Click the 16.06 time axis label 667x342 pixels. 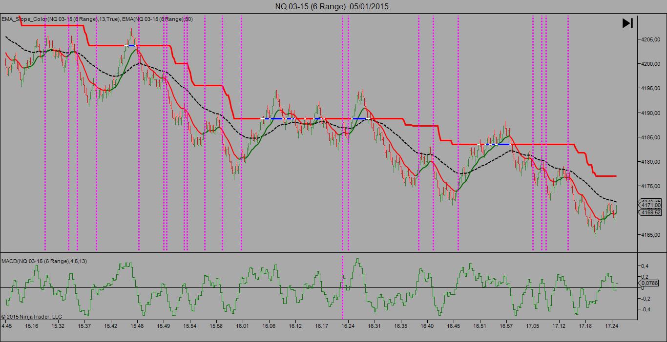pyautogui.click(x=269, y=326)
